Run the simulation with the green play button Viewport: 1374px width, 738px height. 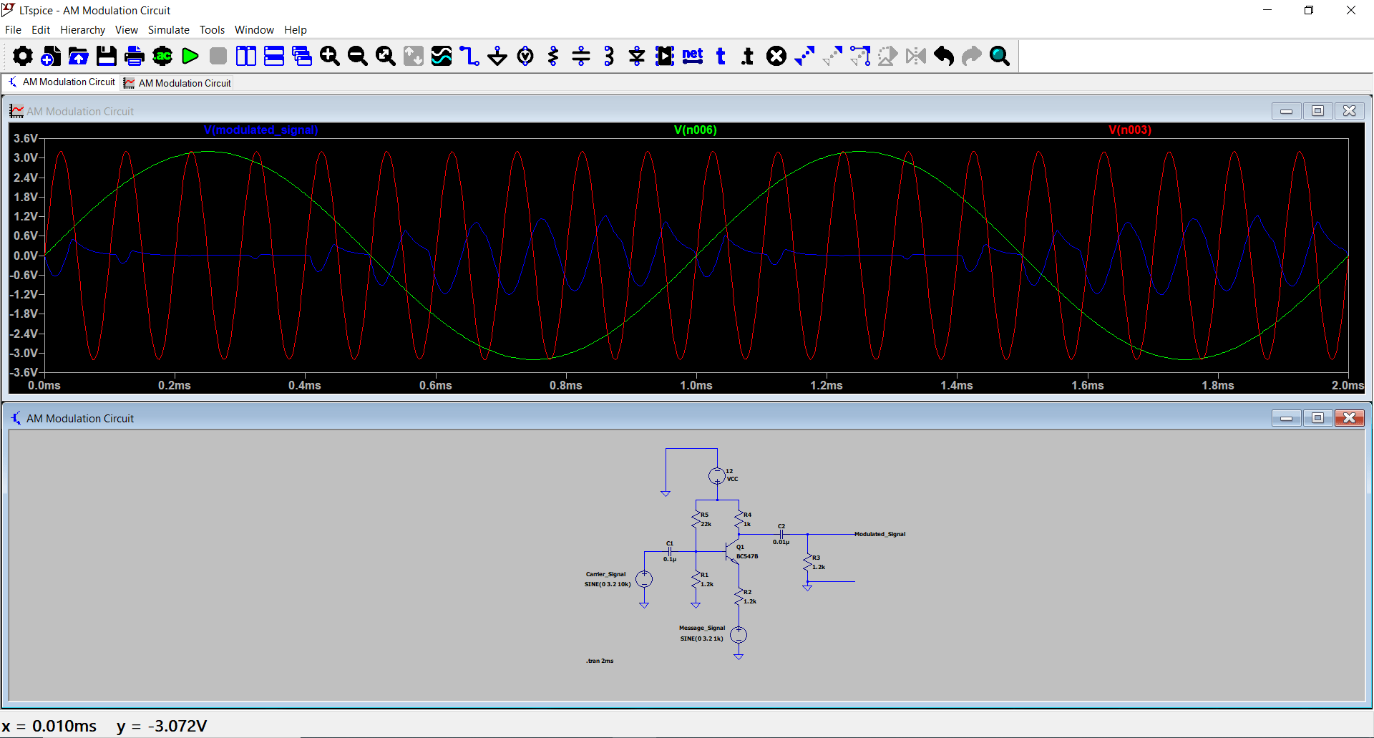point(190,56)
